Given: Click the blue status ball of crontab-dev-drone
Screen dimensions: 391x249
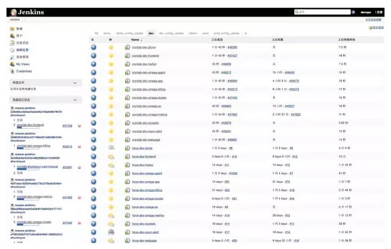Looking at the screenshot, I should point(93,47).
